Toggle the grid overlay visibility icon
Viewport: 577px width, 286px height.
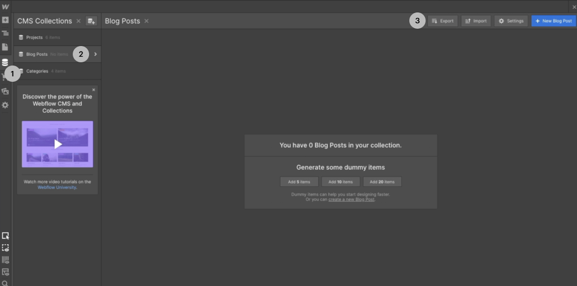[5, 260]
